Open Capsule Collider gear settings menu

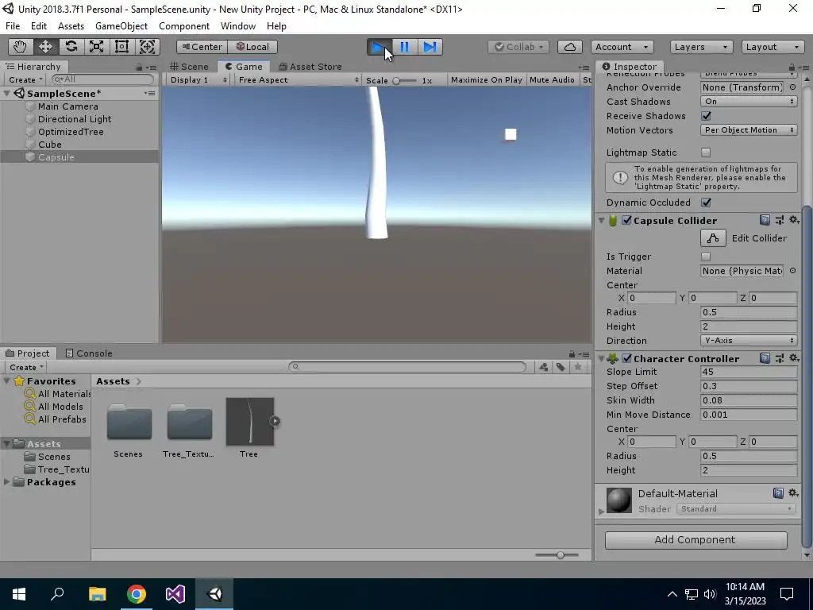794,220
